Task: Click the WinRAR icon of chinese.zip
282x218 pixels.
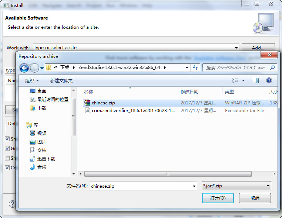Action: coord(87,103)
